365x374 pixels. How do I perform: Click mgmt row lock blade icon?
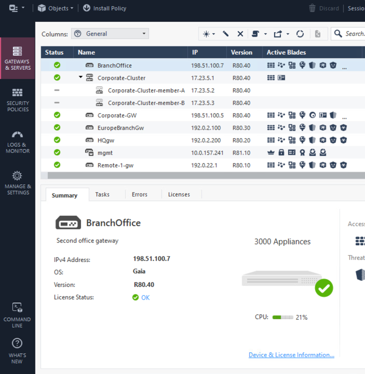(281, 152)
